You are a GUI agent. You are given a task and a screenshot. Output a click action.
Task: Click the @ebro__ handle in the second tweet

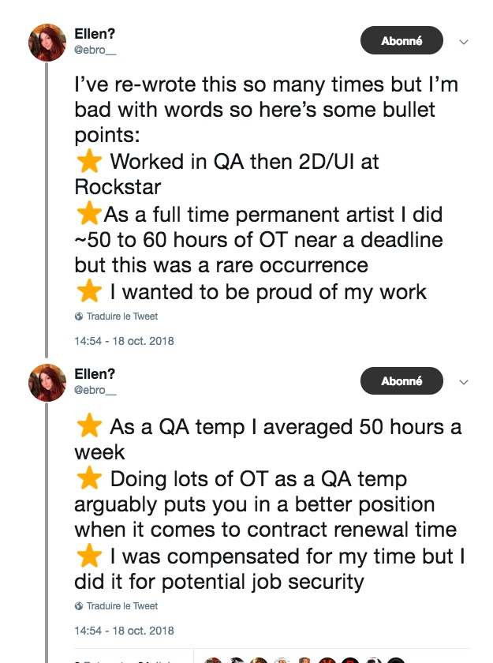coord(95,390)
